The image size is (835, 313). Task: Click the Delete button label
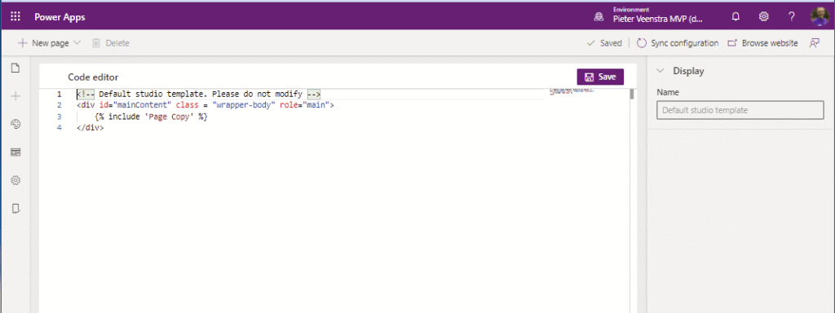[x=117, y=43]
